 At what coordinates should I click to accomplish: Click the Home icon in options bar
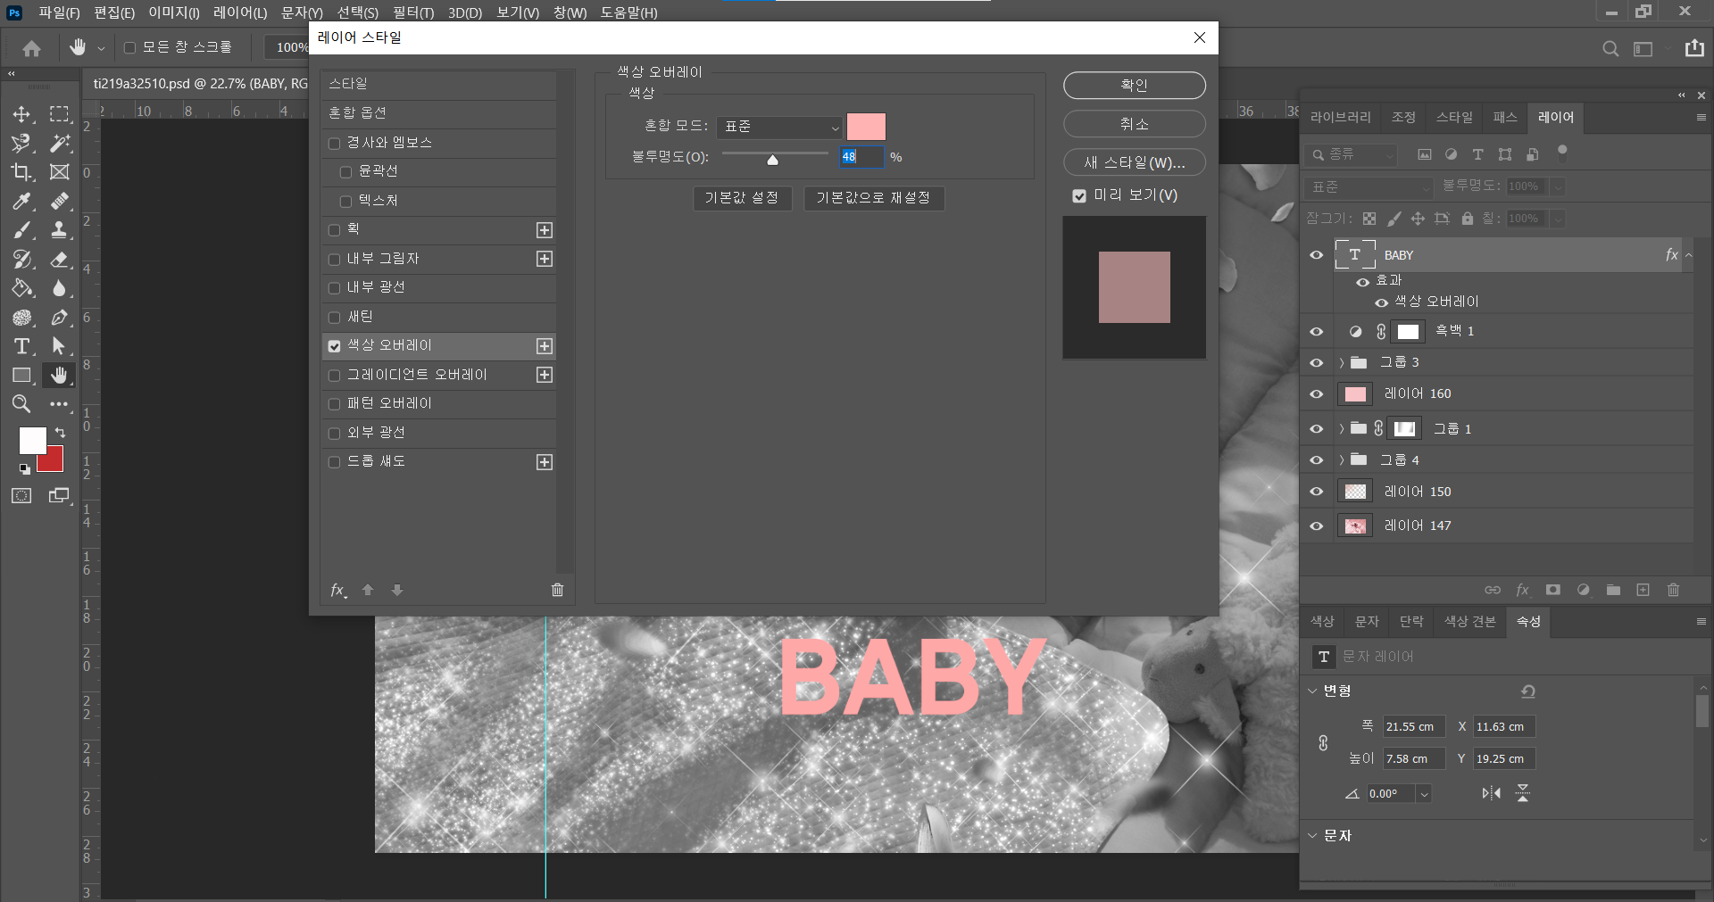point(32,48)
